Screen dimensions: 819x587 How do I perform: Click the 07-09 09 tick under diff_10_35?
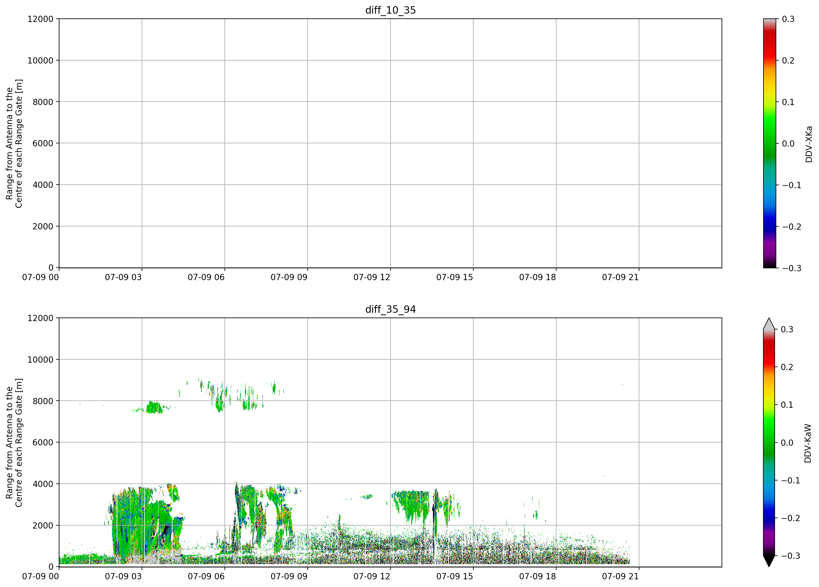pos(289,277)
